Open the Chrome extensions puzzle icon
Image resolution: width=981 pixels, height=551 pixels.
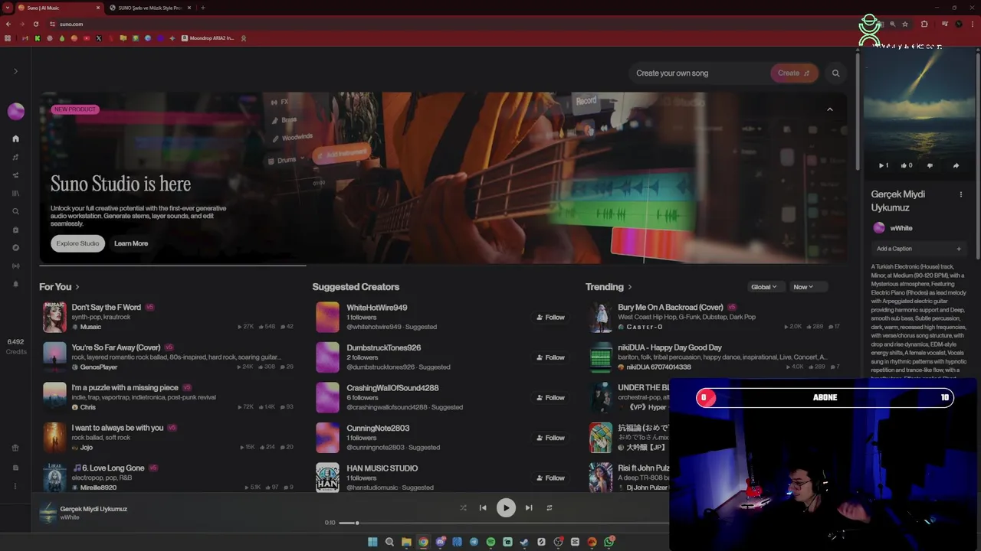point(924,24)
